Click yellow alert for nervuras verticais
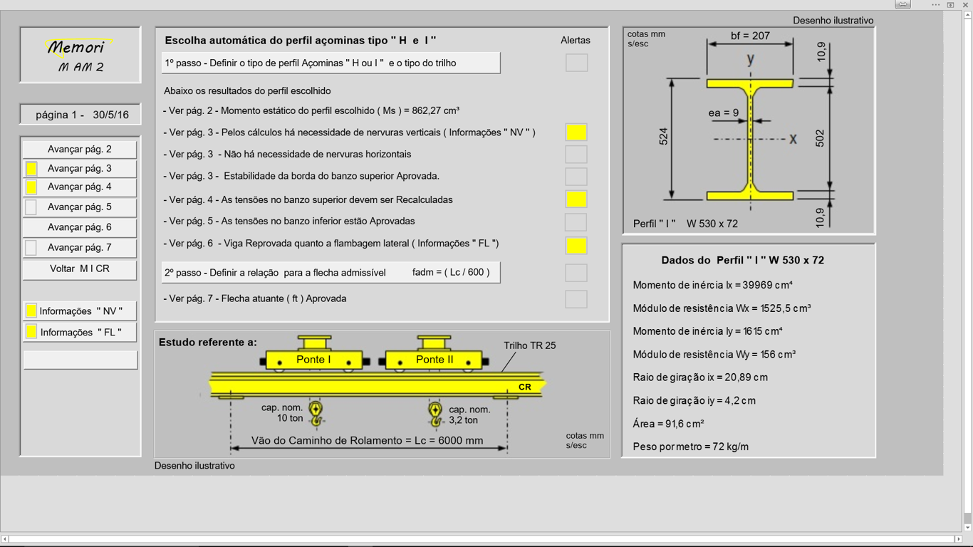The width and height of the screenshot is (973, 547). point(576,132)
